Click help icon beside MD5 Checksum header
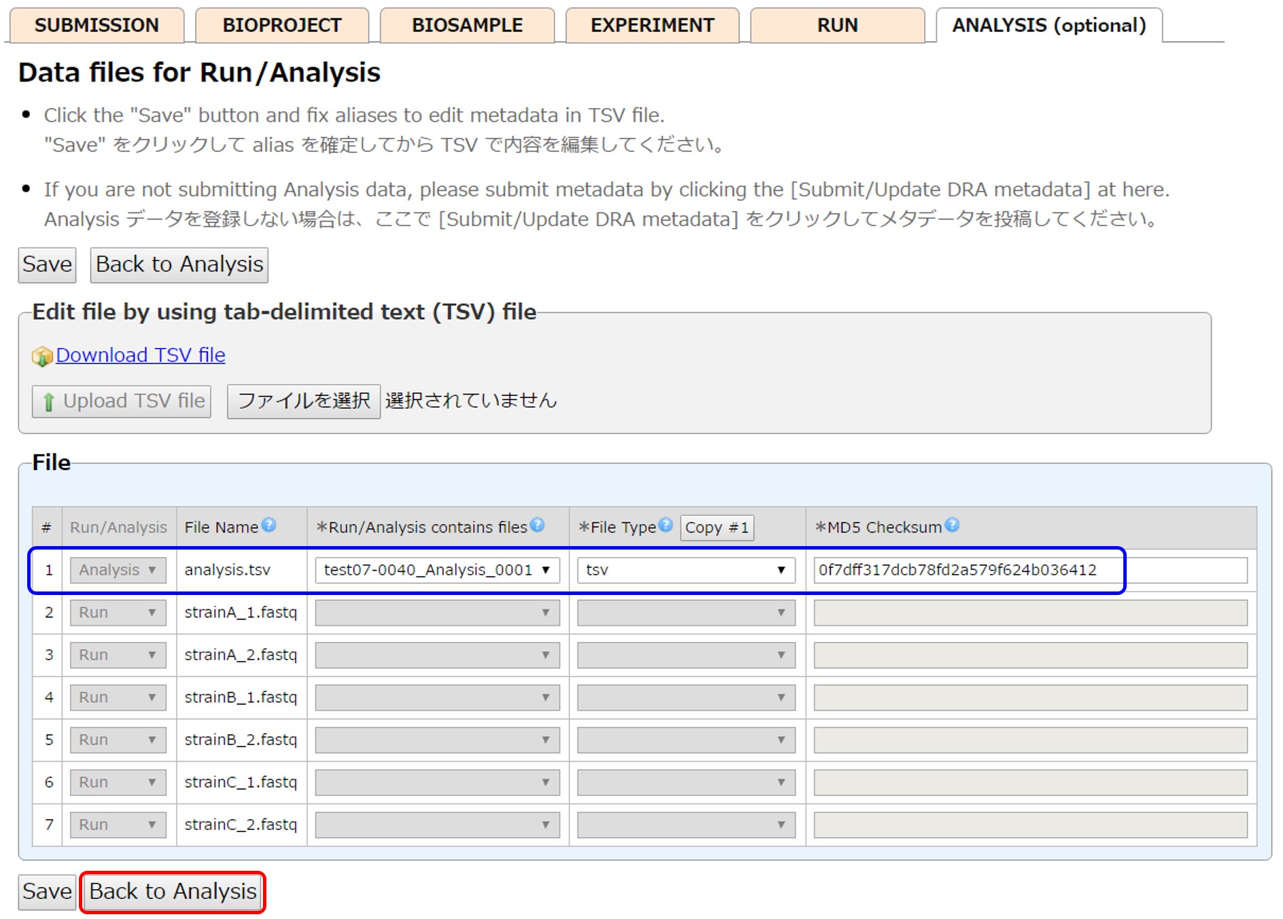The width and height of the screenshot is (1283, 919). click(952, 525)
